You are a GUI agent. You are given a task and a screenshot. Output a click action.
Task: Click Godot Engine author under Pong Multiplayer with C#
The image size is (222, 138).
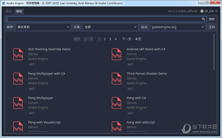point(38,83)
